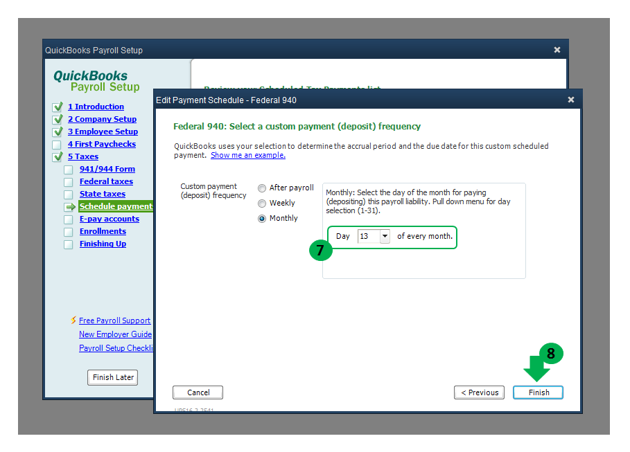Click Finish Later in Payroll Setup window
This screenshot has width=630, height=452.
(x=113, y=377)
